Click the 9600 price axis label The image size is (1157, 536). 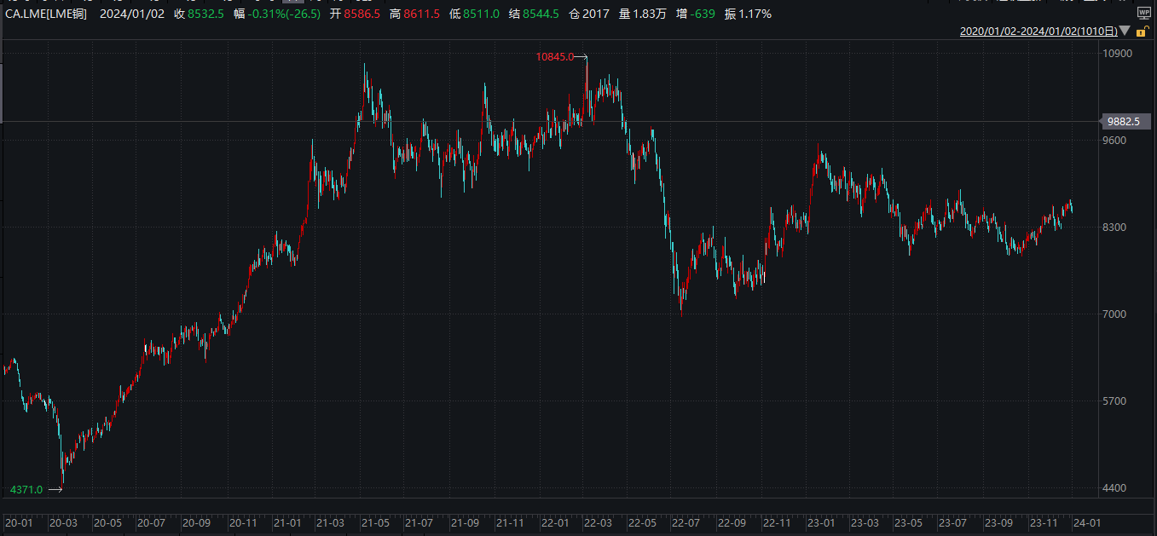1115,141
